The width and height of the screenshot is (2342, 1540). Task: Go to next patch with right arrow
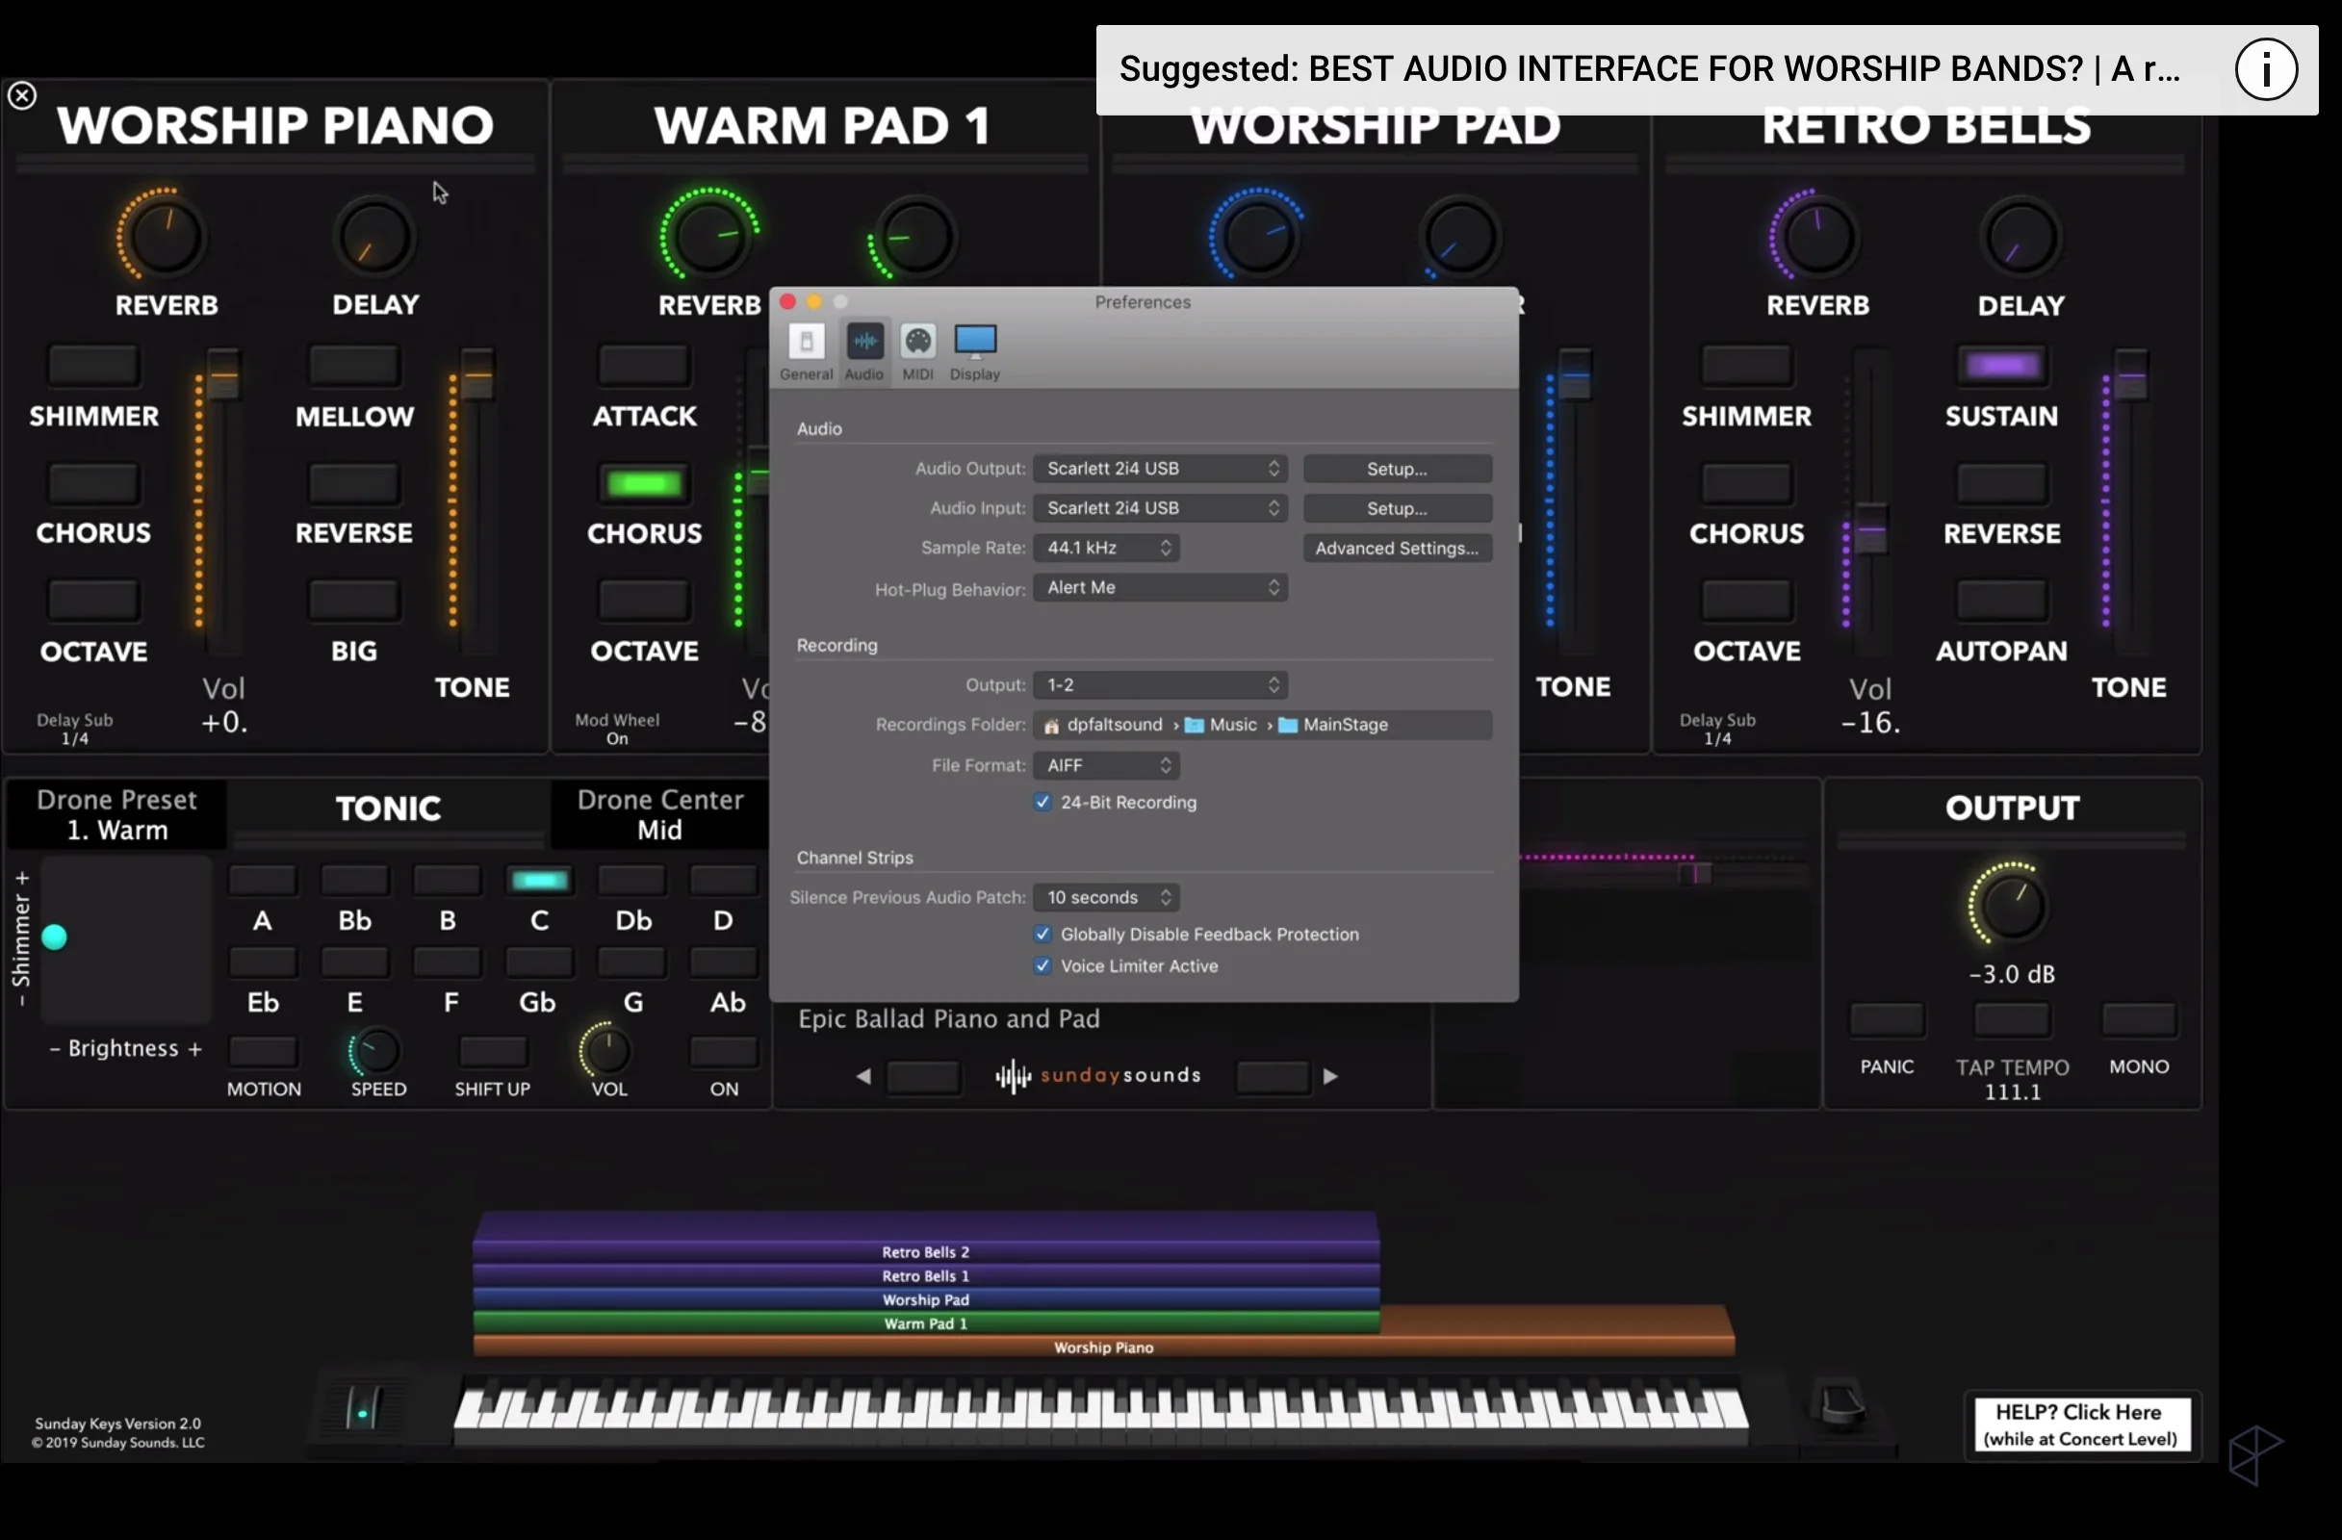1330,1075
